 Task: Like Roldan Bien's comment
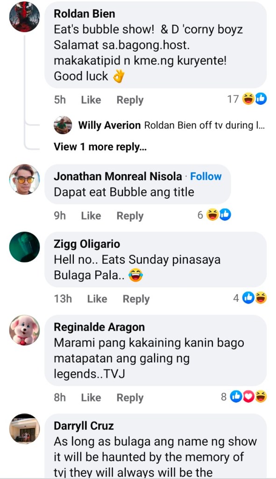pos(91,100)
